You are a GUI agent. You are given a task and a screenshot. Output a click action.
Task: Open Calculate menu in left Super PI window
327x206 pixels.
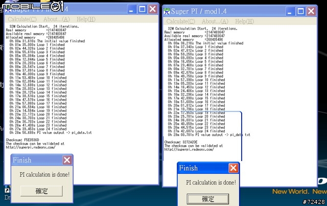(22, 19)
